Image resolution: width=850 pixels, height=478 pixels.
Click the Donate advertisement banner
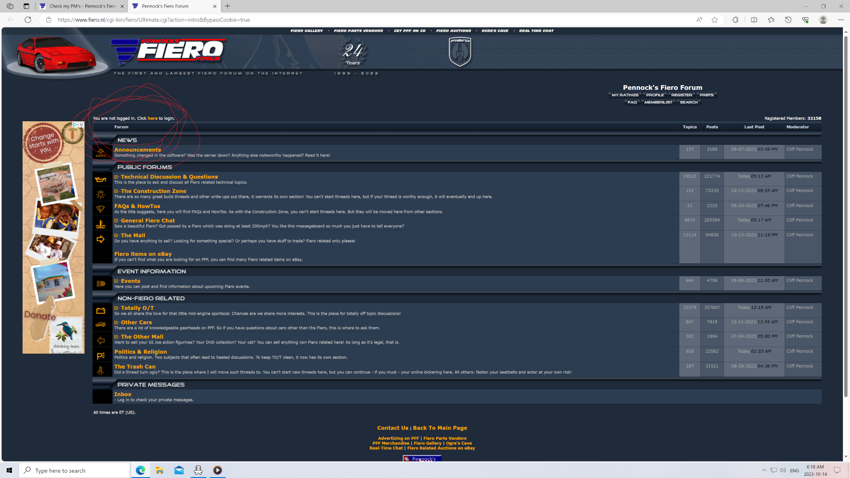[54, 237]
